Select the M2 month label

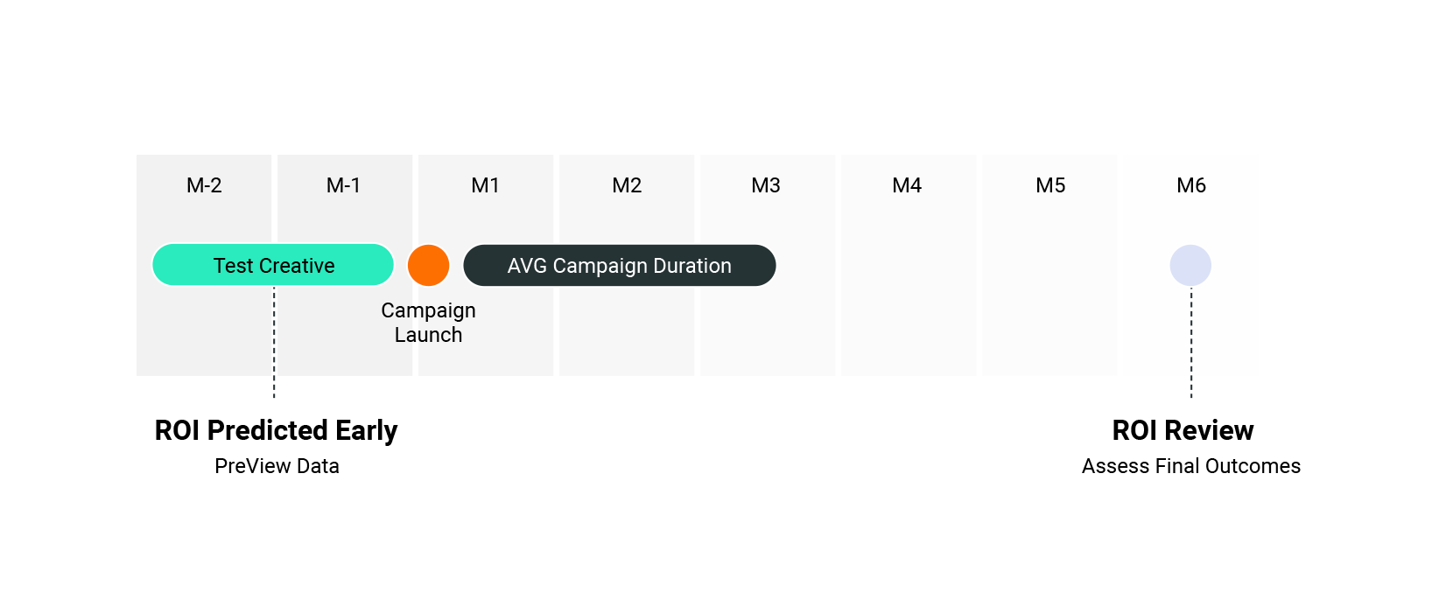[x=627, y=185]
